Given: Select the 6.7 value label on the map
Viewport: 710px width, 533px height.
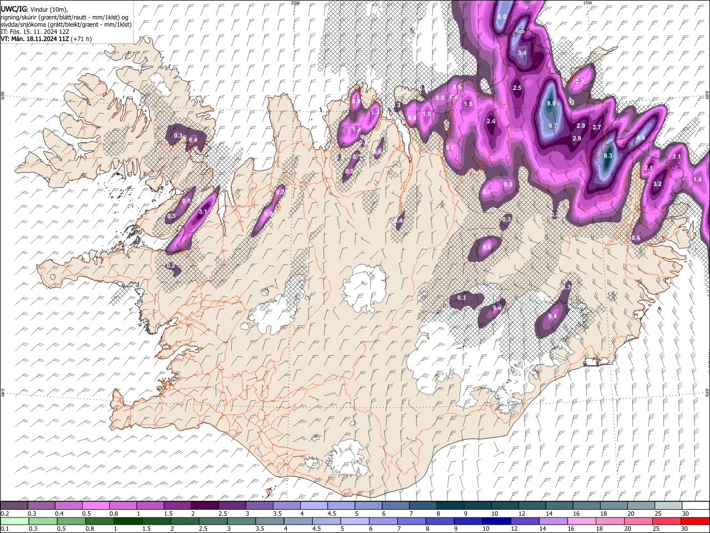Looking at the screenshot, I should point(552,125).
